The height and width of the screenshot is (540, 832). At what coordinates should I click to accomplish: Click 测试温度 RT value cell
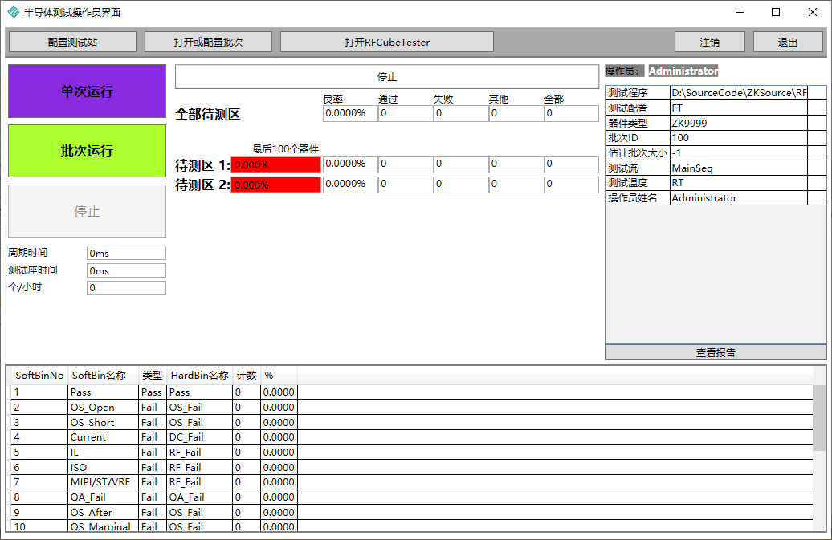[739, 183]
